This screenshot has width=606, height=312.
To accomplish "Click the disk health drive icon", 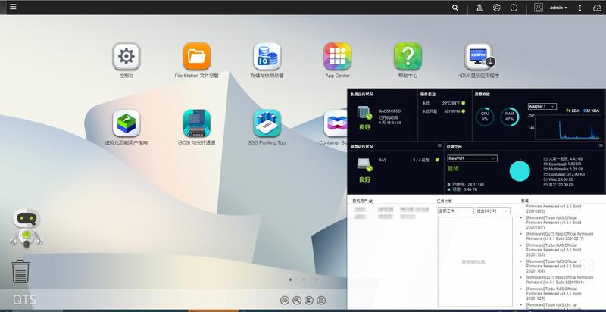I will pos(364,164).
